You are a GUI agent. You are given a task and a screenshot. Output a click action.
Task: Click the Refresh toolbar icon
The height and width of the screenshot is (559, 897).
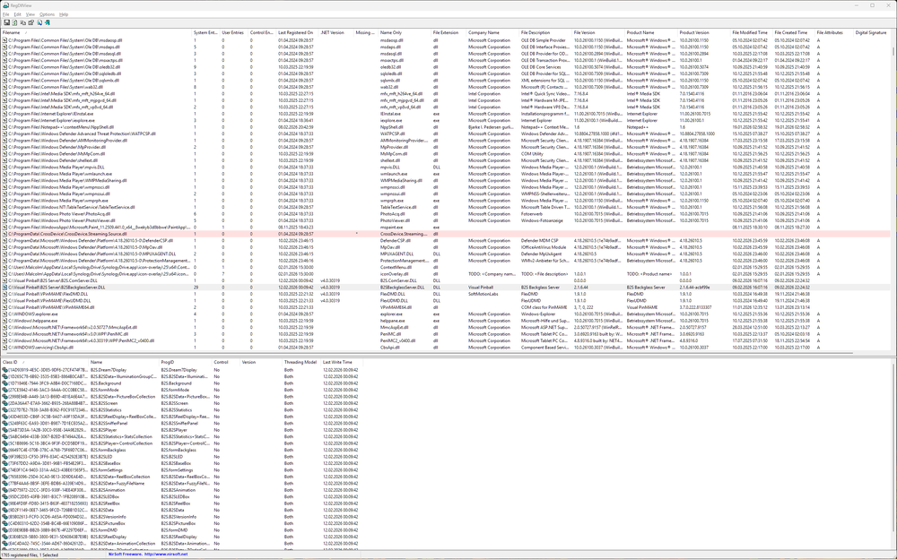tap(14, 22)
